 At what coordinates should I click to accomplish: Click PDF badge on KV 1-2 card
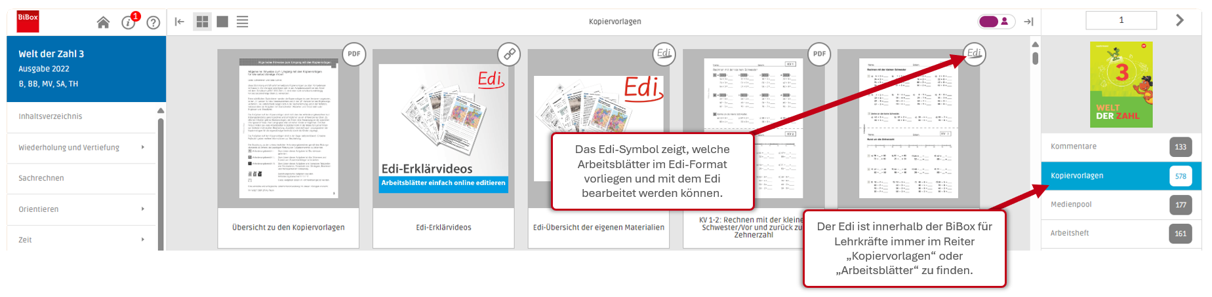point(820,54)
